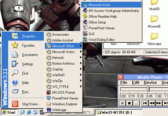Viewport: 168px width, 116px height.
Task: Open the Msie50 folder icon
Action: (x=154, y=2)
